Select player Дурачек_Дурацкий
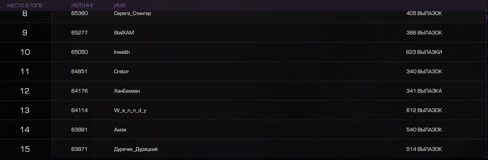This screenshot has width=488, height=160. [x=136, y=149]
